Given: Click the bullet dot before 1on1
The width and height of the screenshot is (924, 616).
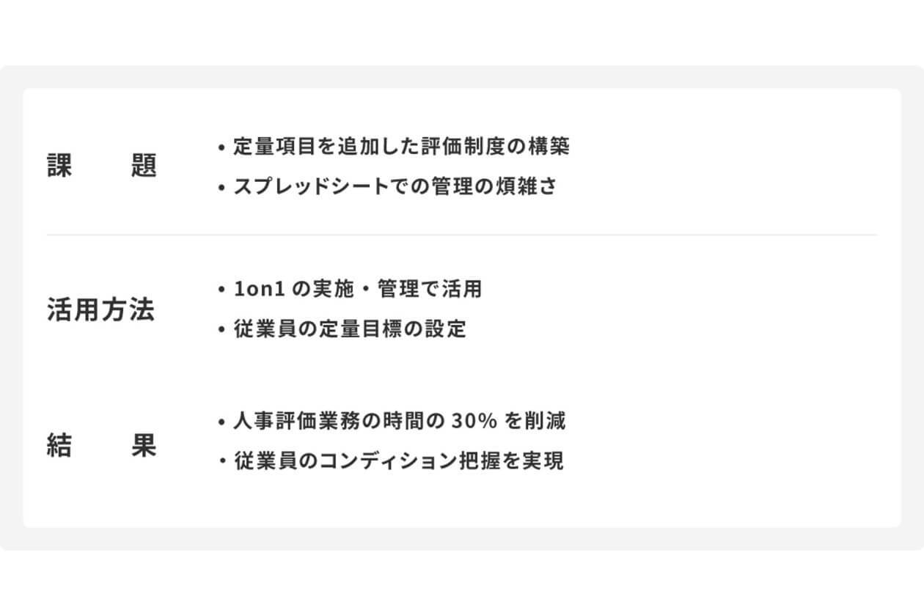Looking at the screenshot, I should tap(221, 290).
